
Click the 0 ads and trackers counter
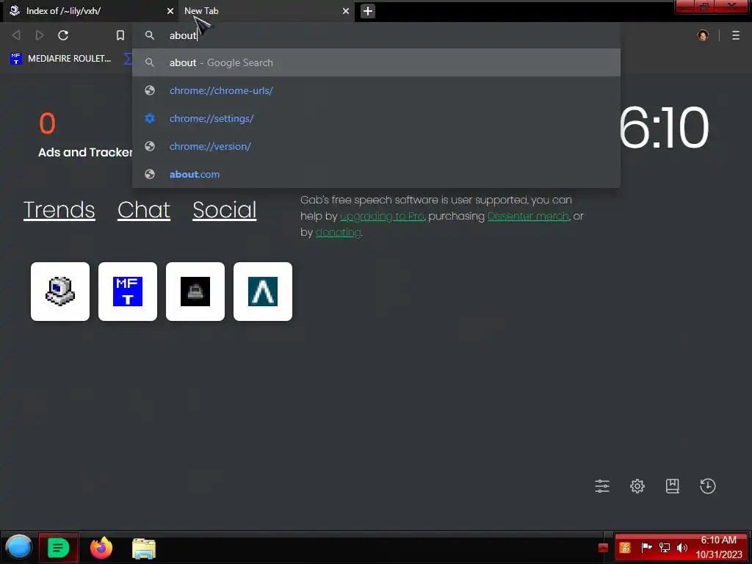tap(47, 123)
